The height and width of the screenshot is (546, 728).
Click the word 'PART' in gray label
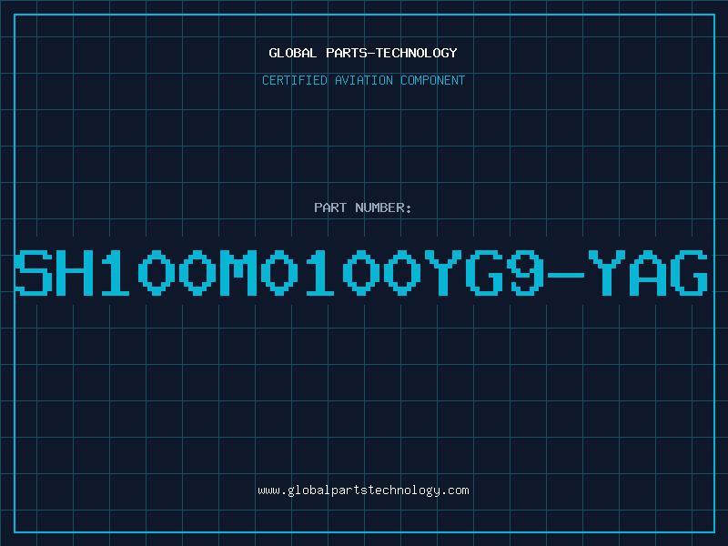pyautogui.click(x=330, y=207)
